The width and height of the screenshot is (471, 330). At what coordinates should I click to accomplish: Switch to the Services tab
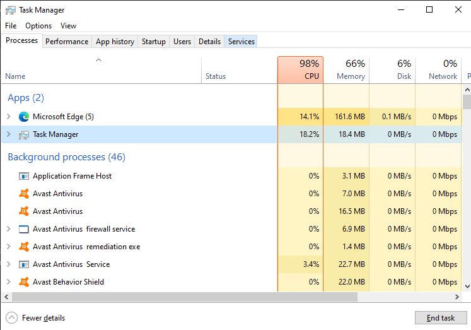tap(241, 42)
